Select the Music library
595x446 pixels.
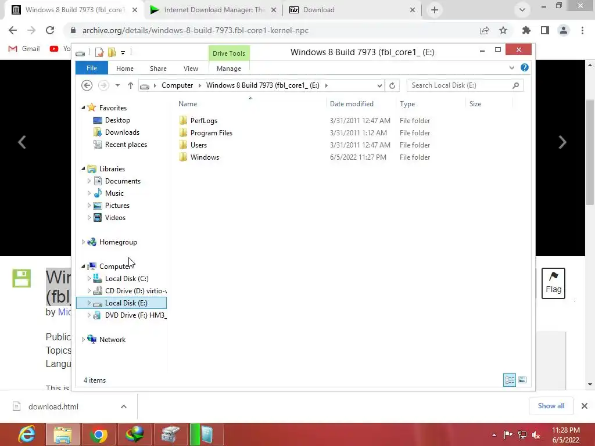click(x=114, y=193)
